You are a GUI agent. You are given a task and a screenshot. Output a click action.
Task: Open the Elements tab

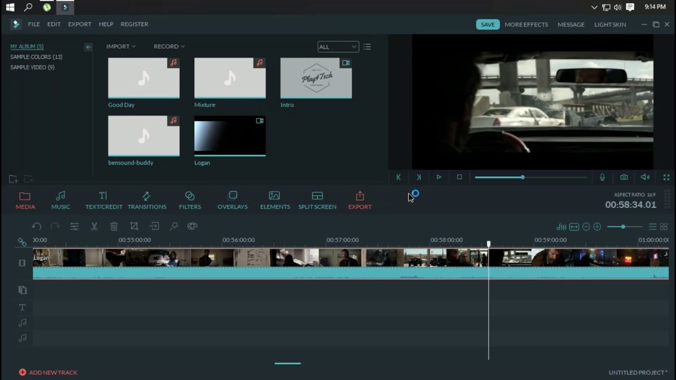coord(275,201)
